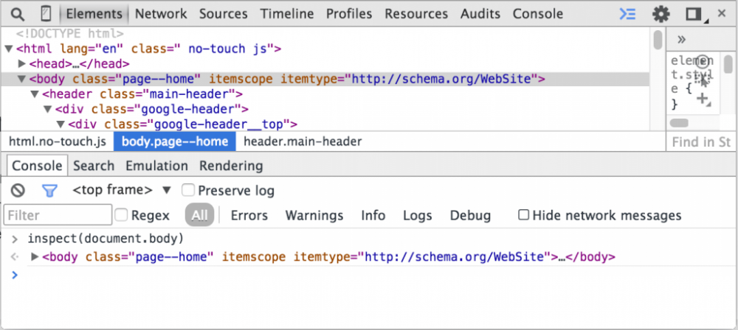Open DevTools settings gear
Image resolution: width=738 pixels, height=330 pixels.
click(661, 14)
